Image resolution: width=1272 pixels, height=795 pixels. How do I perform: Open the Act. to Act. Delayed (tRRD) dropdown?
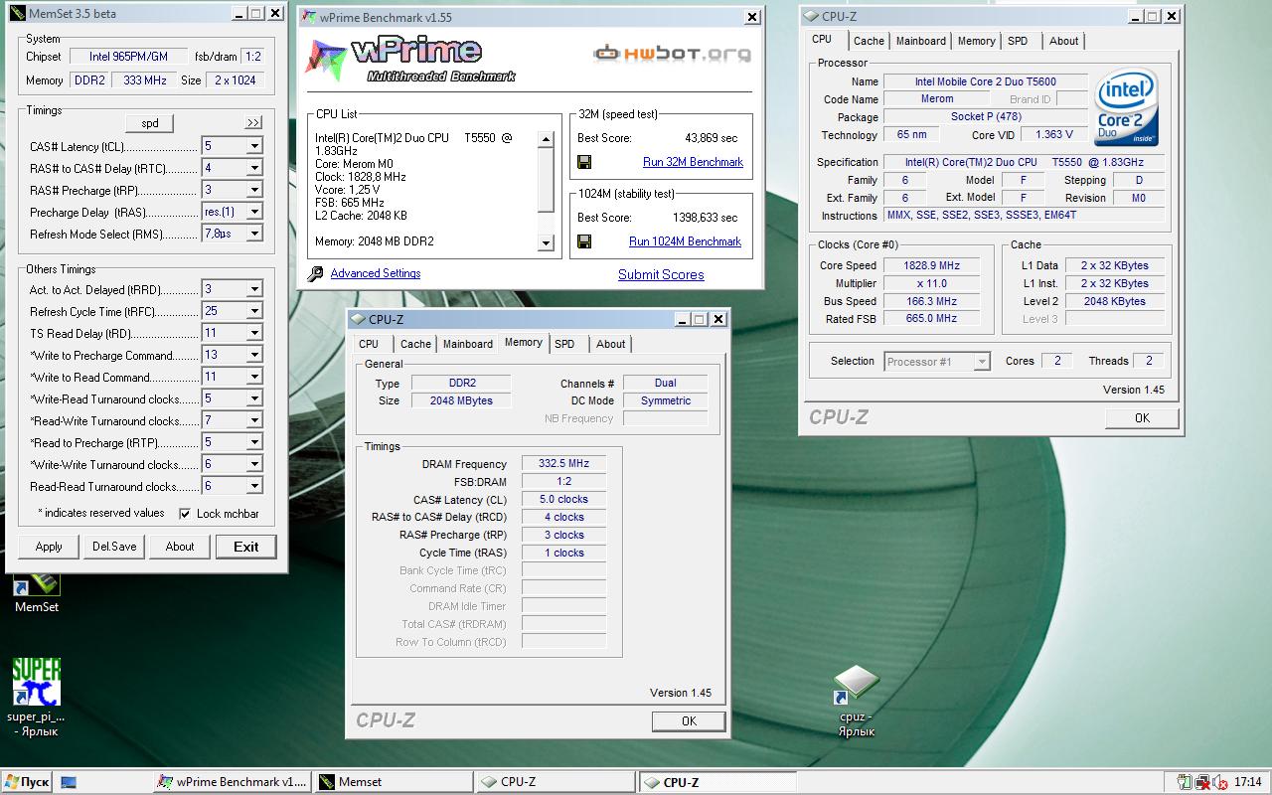(254, 289)
